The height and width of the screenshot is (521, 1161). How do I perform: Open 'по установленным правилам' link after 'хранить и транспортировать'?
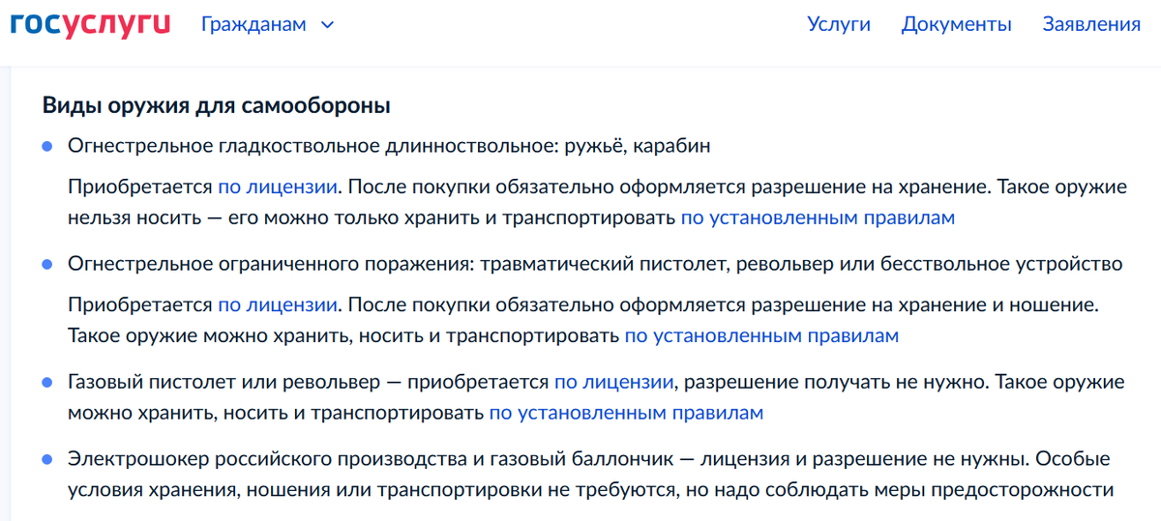coord(817,217)
